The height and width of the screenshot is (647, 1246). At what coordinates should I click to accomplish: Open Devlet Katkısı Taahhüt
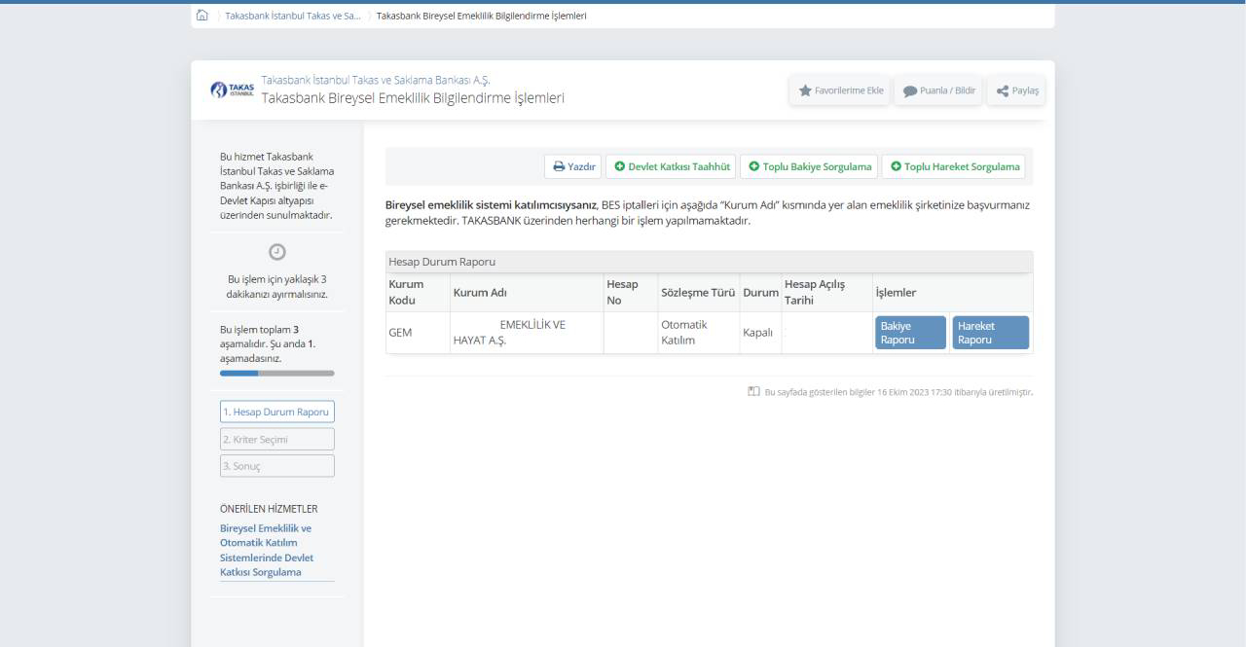672,166
